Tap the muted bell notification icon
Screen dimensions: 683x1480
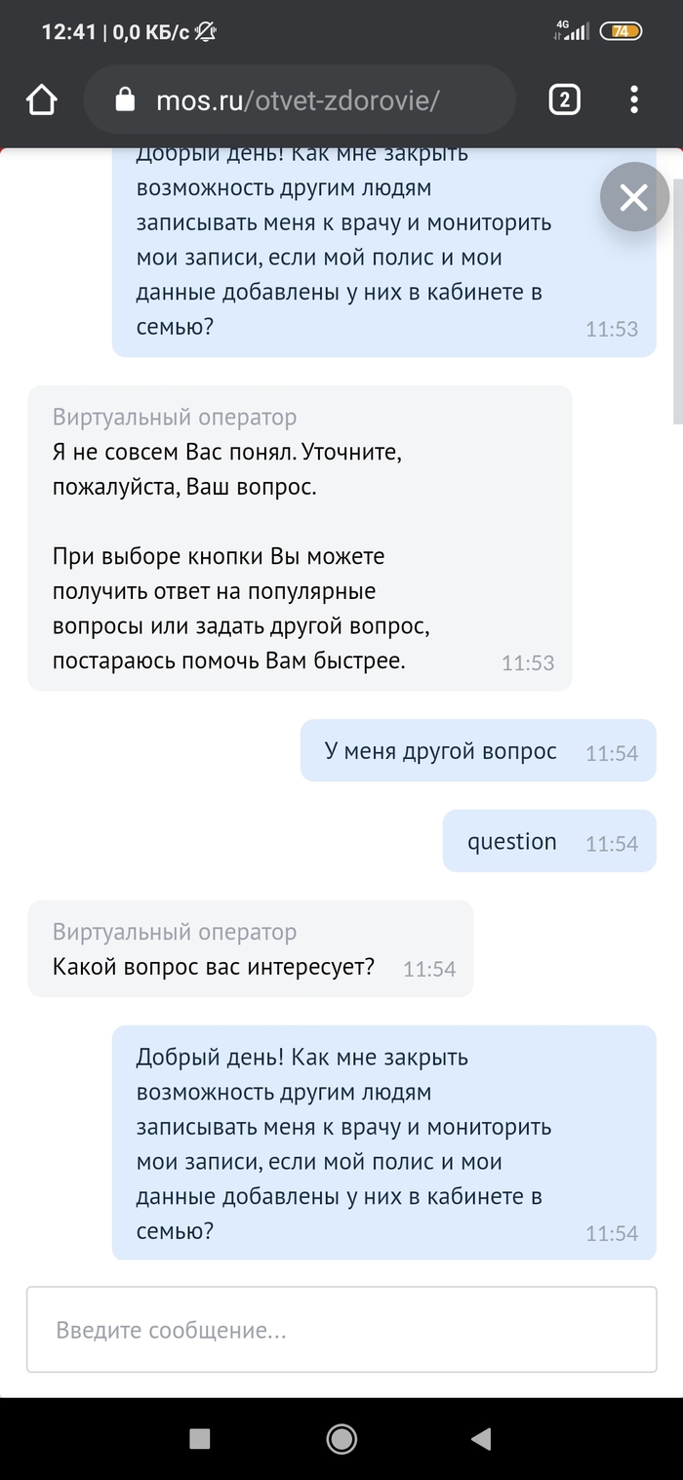point(205,32)
